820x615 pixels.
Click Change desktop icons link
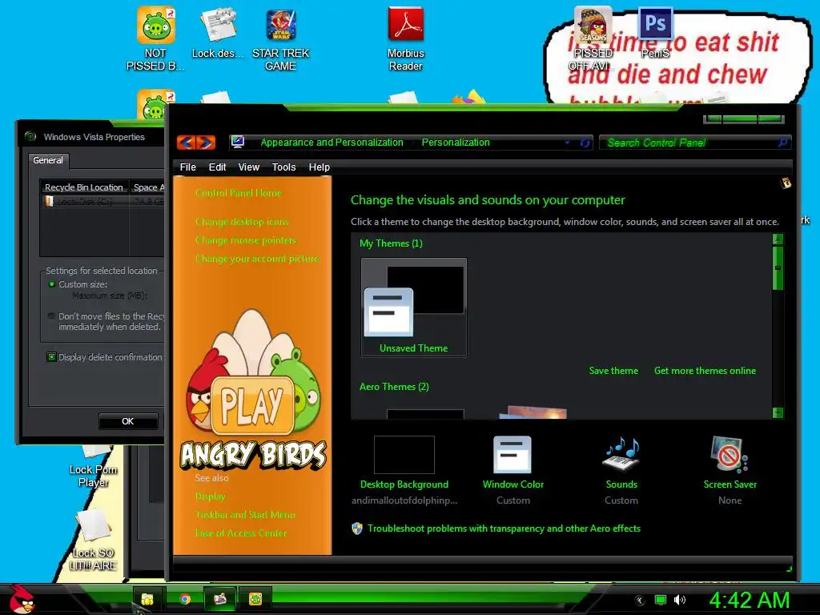(242, 222)
